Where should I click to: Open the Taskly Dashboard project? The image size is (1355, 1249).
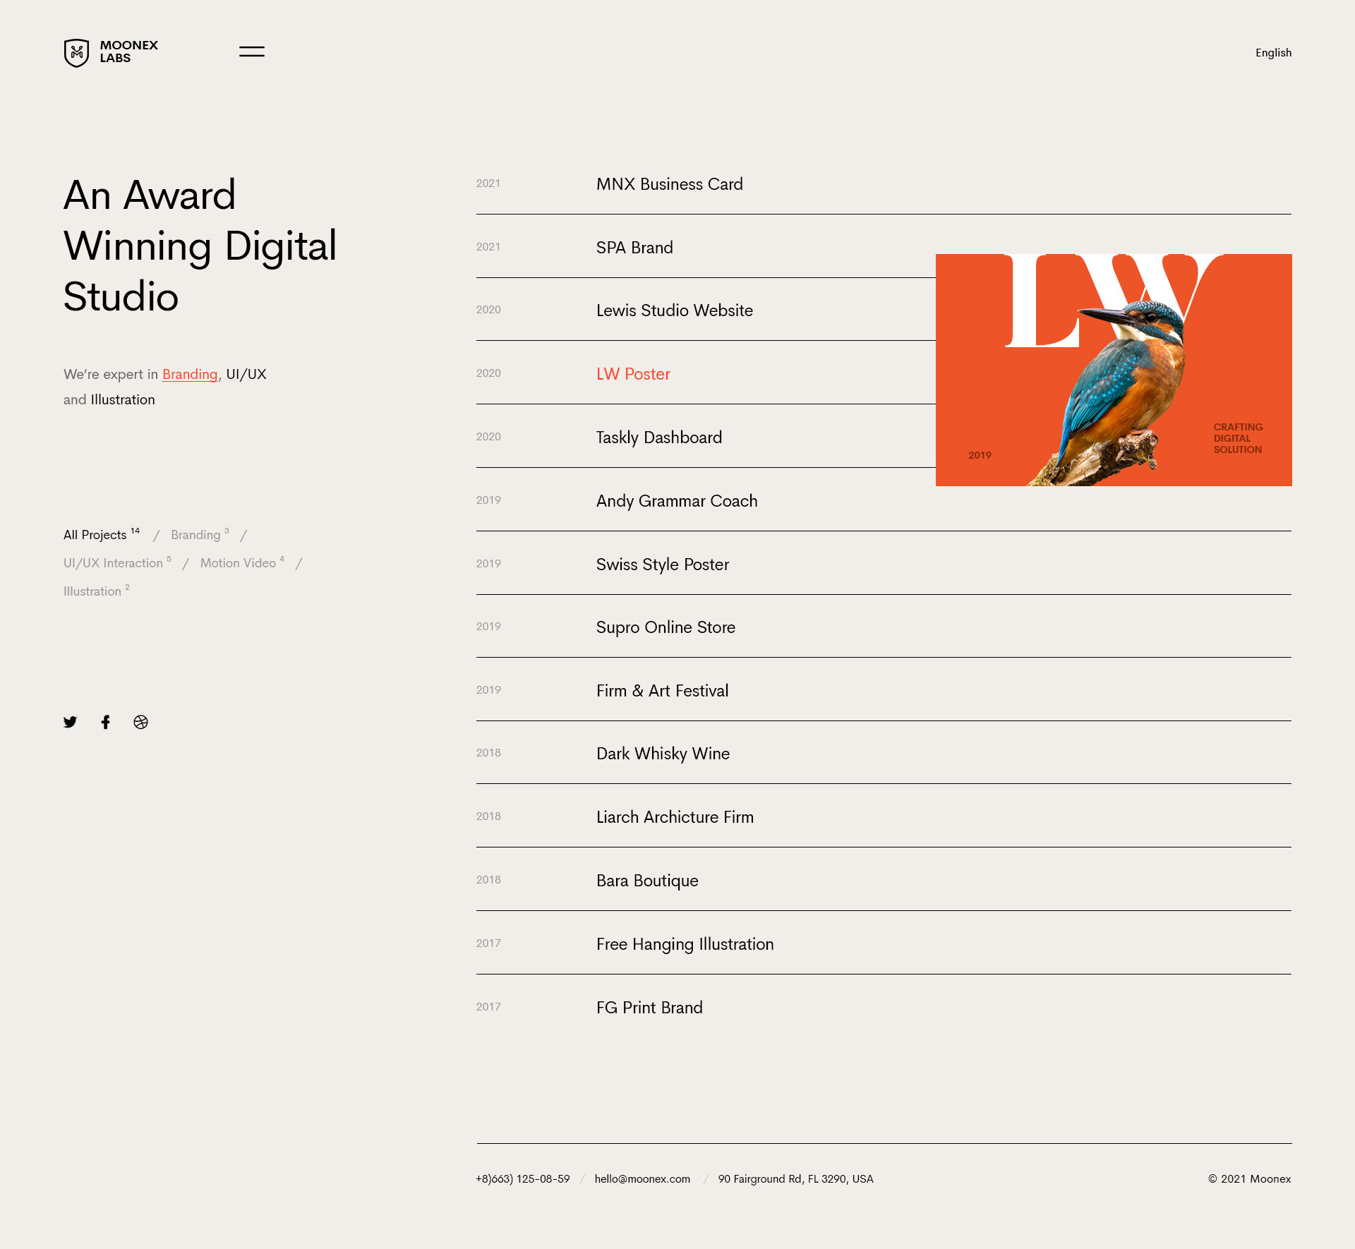658,438
